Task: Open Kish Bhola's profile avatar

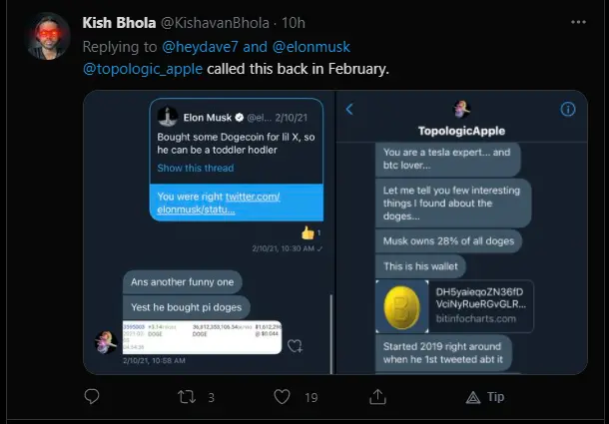Action: [x=49, y=36]
